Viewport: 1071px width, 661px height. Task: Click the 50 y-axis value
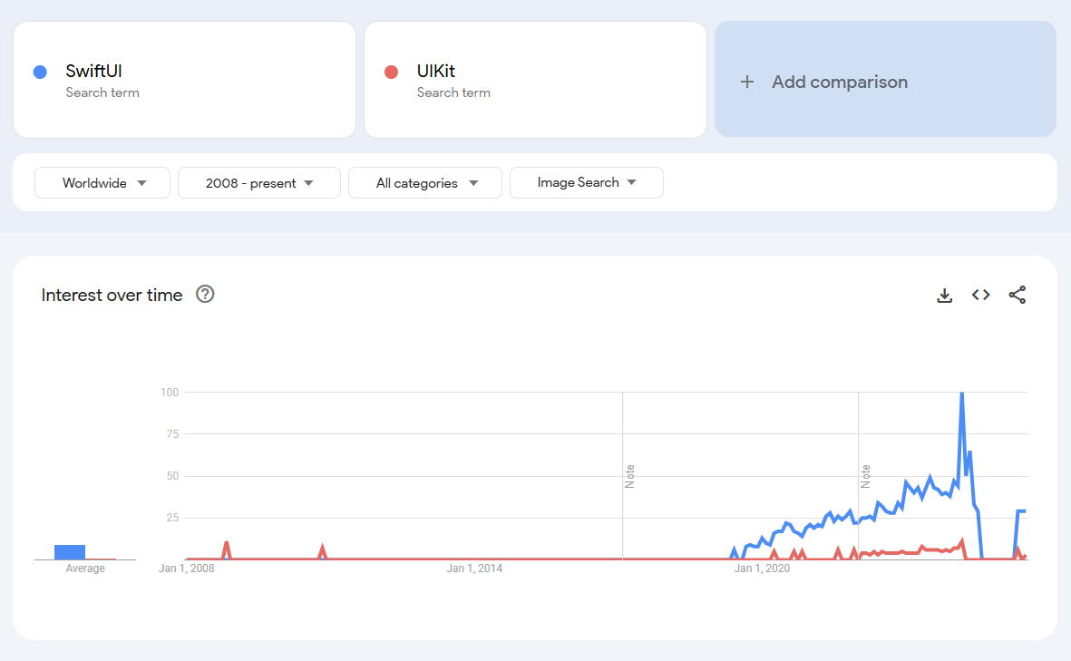(x=172, y=475)
